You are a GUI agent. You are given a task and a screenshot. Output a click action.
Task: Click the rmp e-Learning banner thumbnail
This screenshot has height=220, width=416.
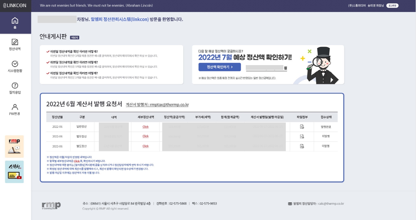[x=15, y=146]
